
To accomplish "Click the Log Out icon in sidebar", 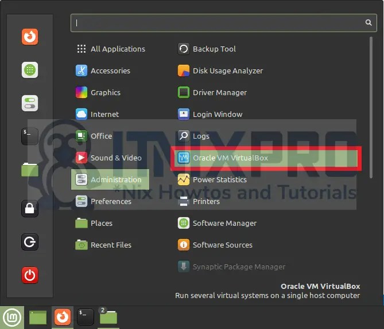I will 30,242.
